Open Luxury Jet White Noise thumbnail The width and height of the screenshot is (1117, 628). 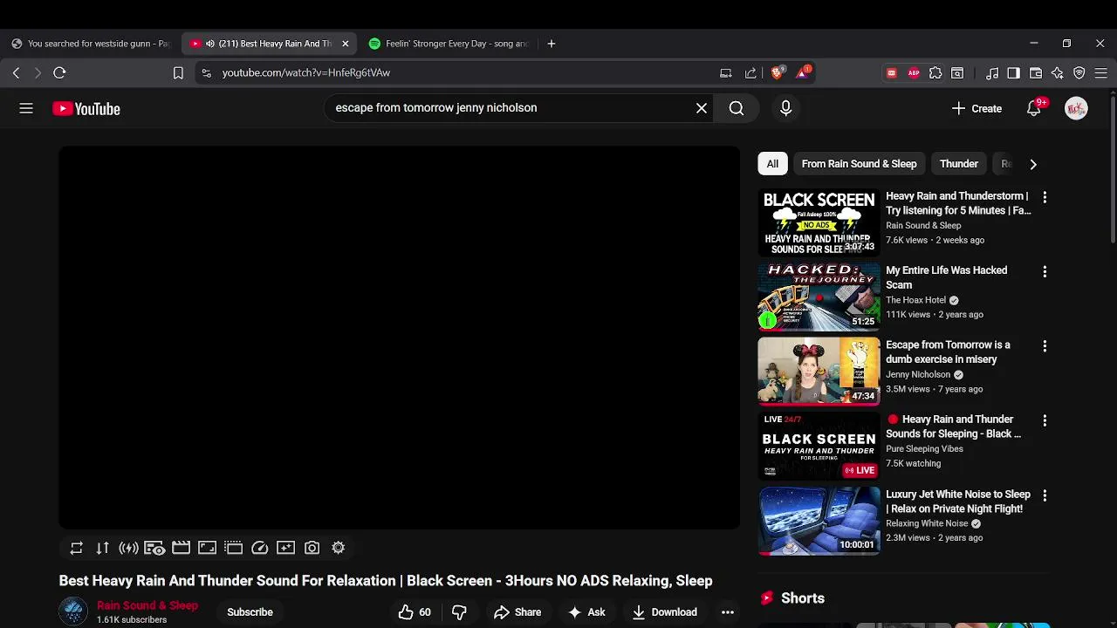(819, 521)
